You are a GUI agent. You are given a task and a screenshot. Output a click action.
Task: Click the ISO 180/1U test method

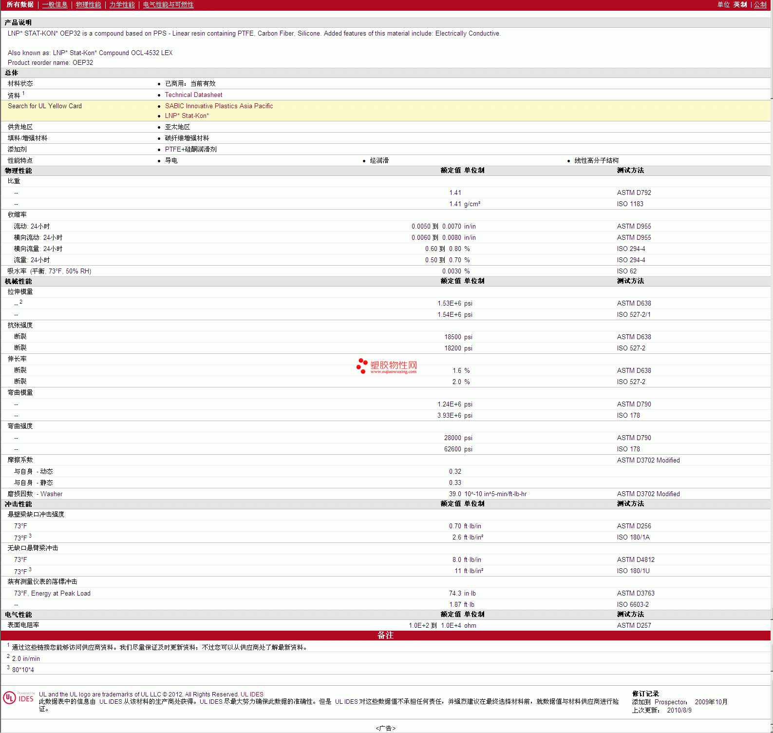pos(633,571)
